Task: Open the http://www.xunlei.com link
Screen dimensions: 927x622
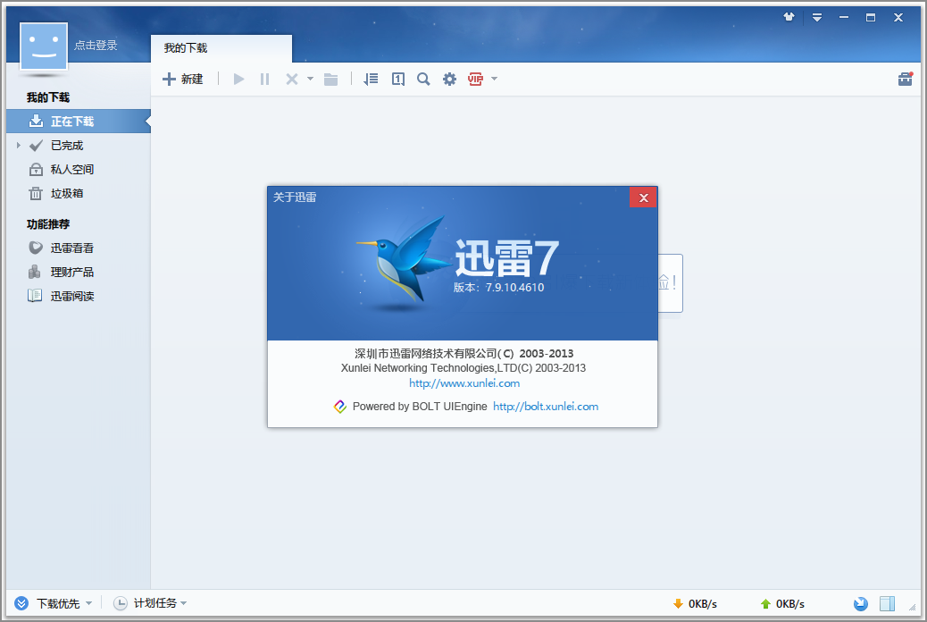Action: coord(464,382)
